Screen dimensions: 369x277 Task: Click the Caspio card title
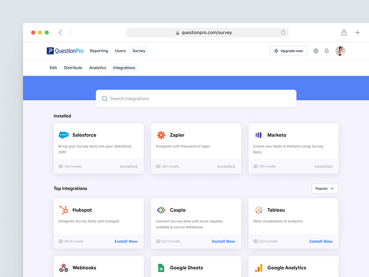tap(178, 210)
